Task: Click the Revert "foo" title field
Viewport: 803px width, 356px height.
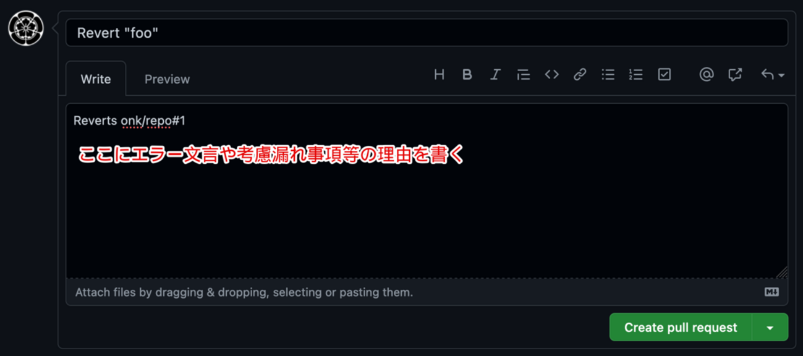Action: point(427,33)
